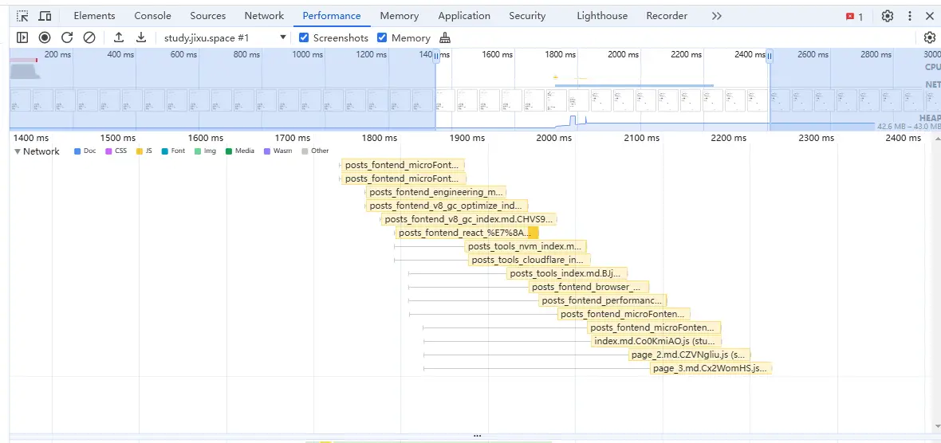Open the Console tab

click(x=152, y=16)
